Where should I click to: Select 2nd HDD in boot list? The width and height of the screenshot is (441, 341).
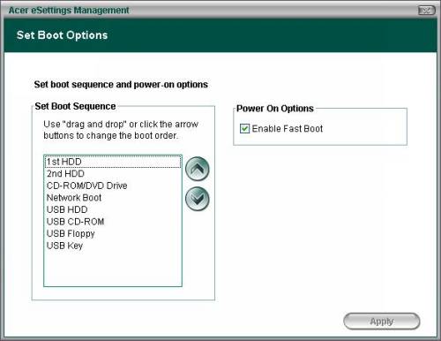pyautogui.click(x=113, y=174)
